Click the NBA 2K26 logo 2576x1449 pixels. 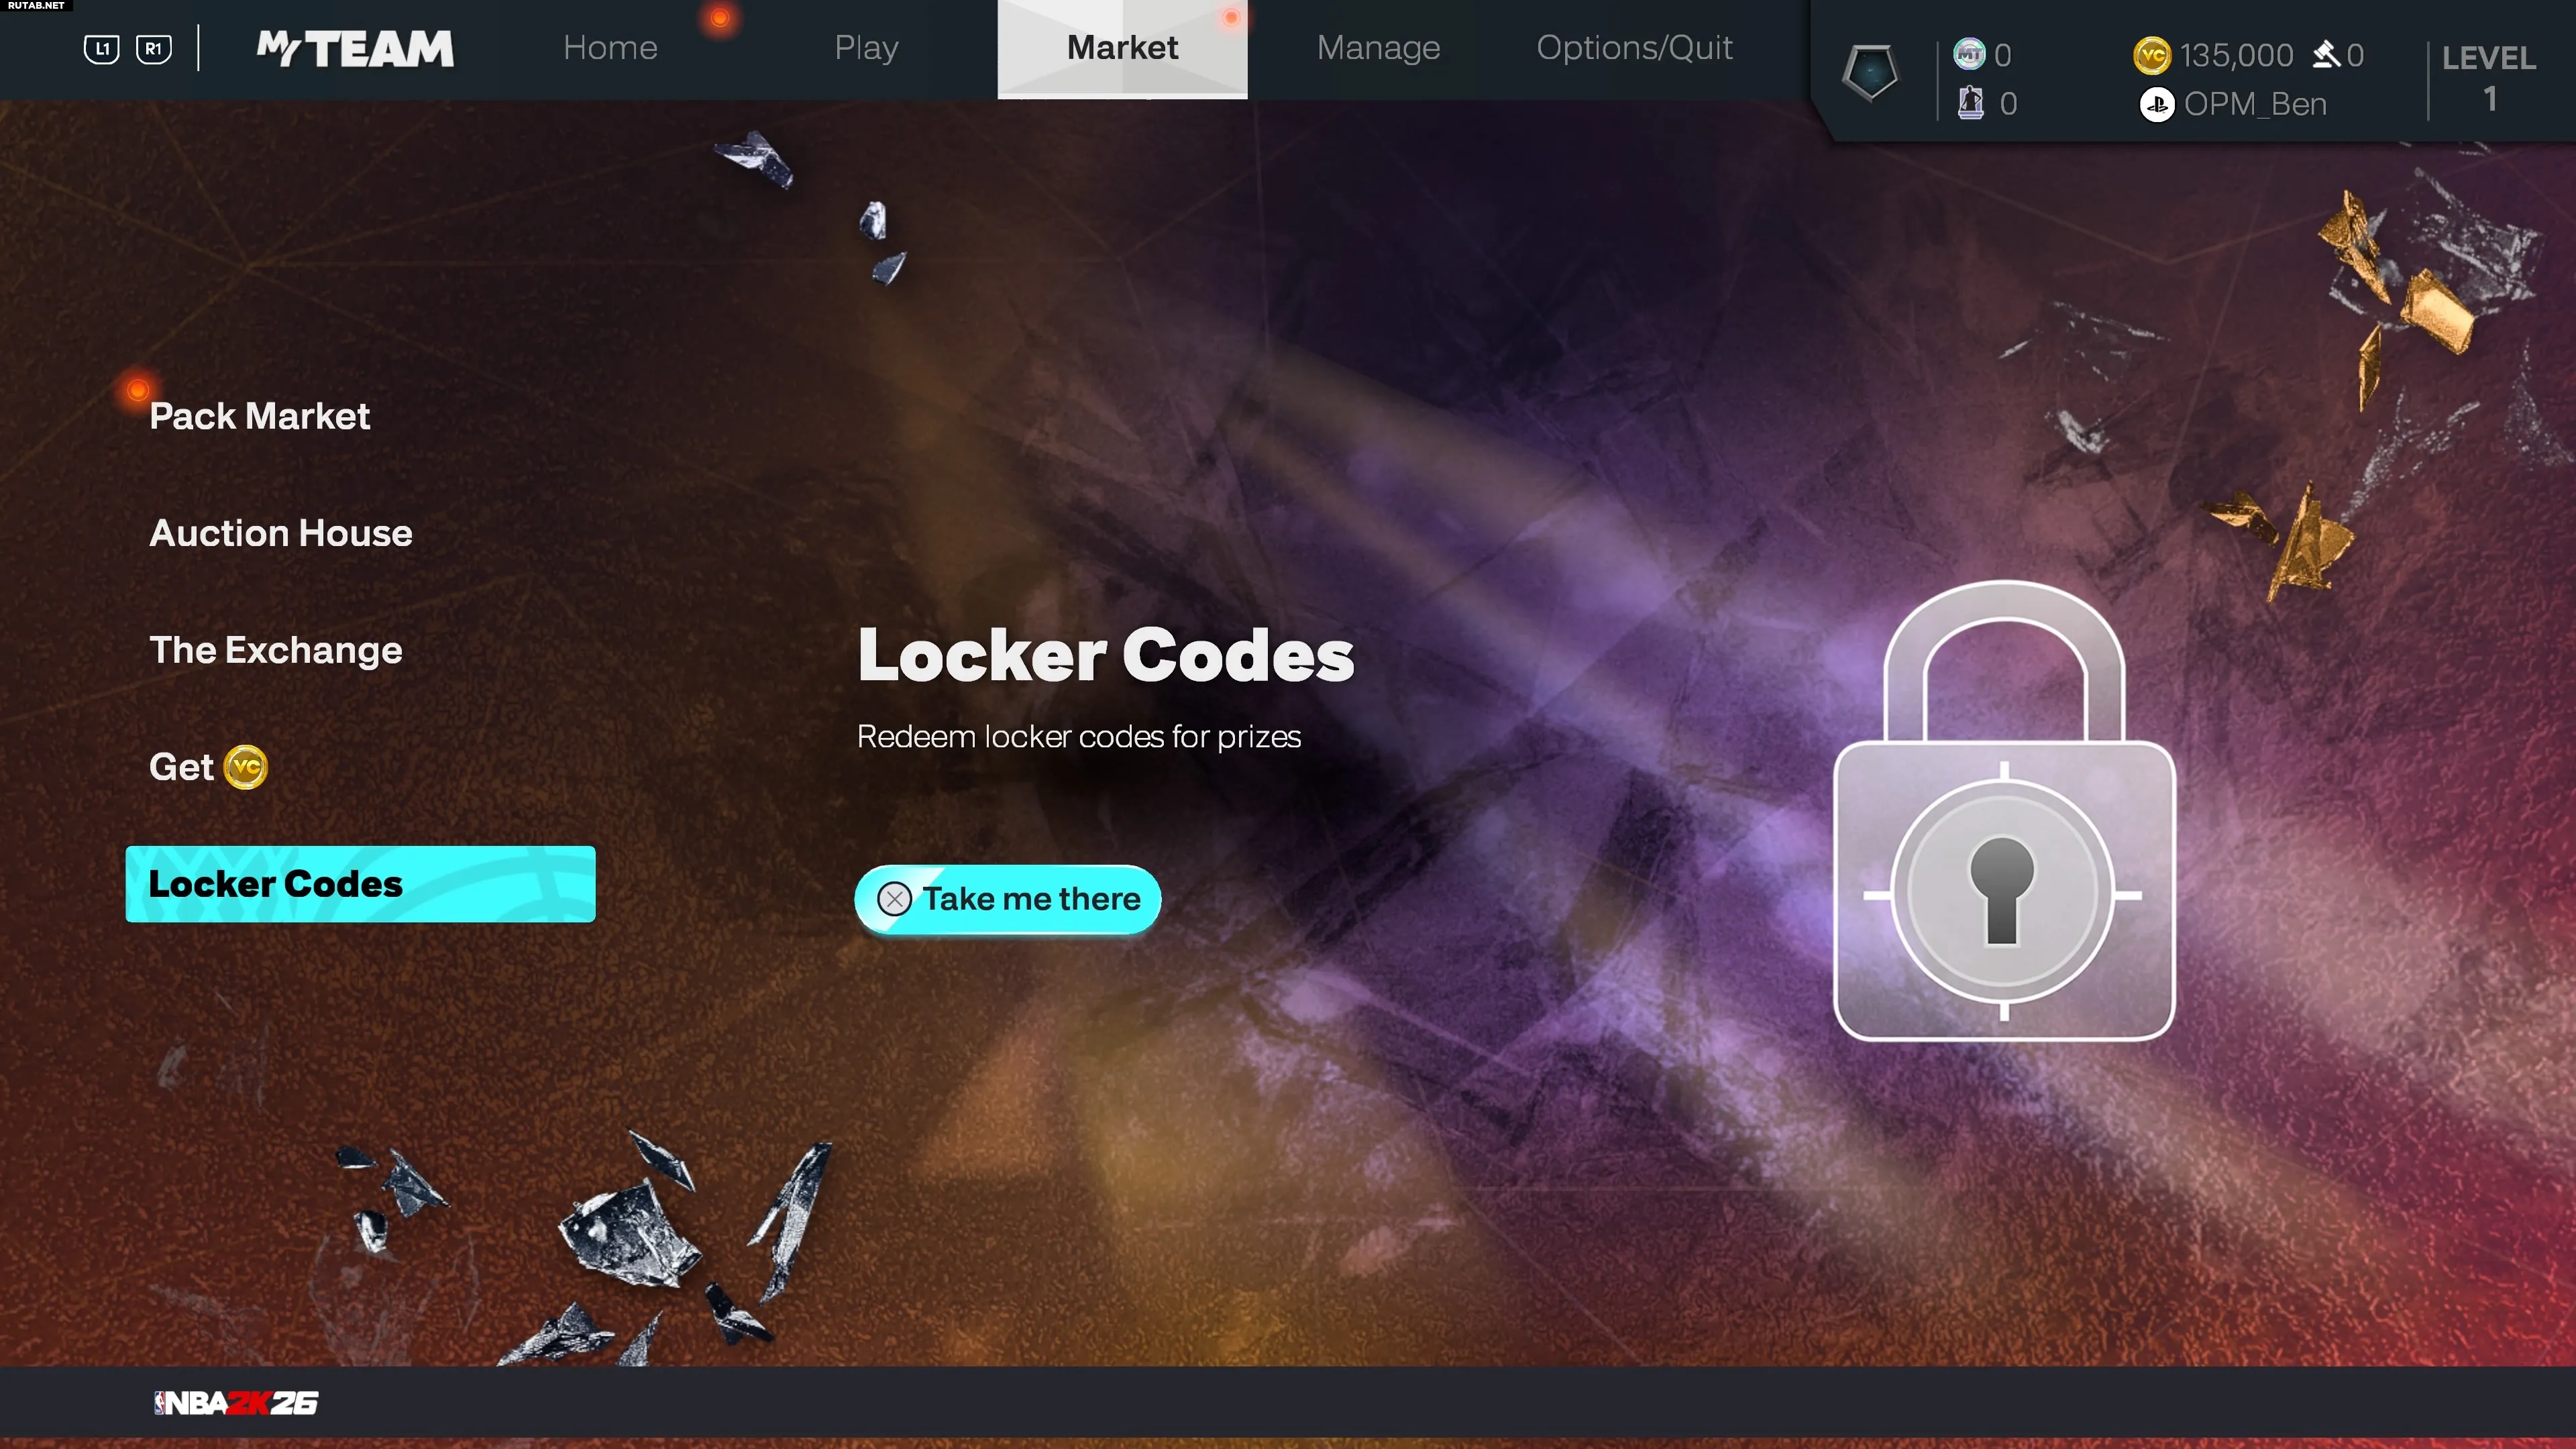click(x=236, y=1403)
